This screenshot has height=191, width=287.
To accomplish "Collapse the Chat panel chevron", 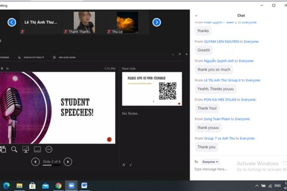I will [196, 15].
